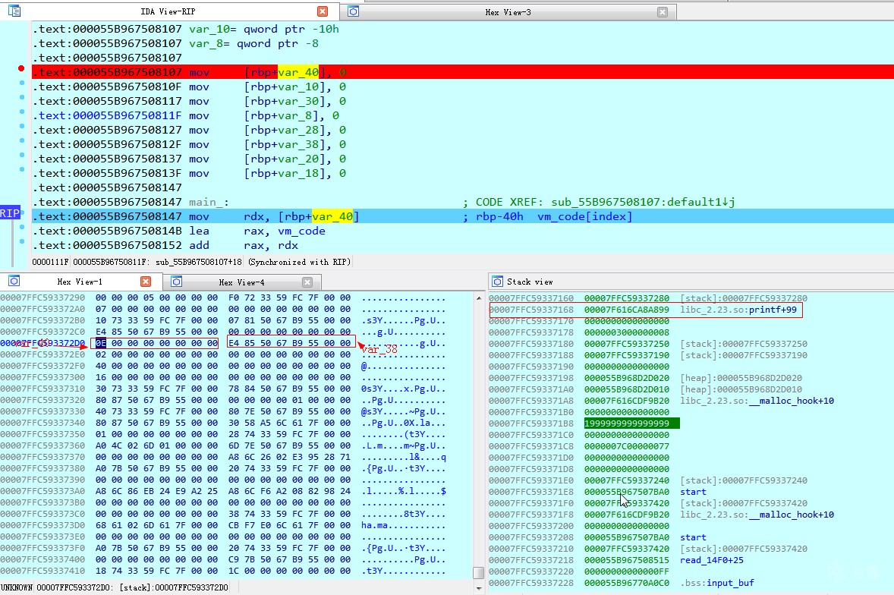The width and height of the screenshot is (894, 595).
Task: Click the selected 0E byte in Hex View-1
Action: (100, 343)
